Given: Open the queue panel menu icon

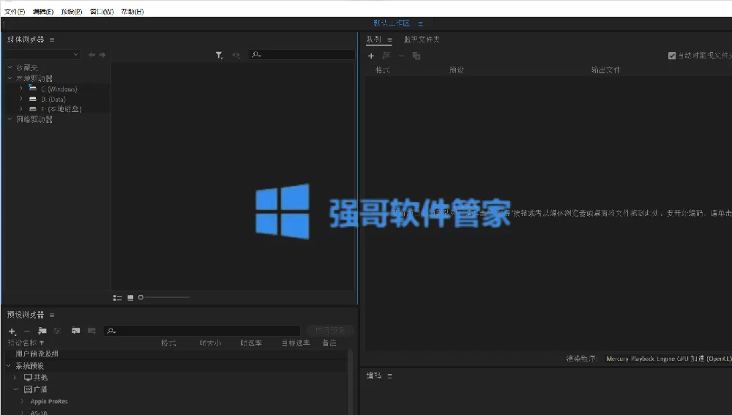Looking at the screenshot, I should 390,40.
